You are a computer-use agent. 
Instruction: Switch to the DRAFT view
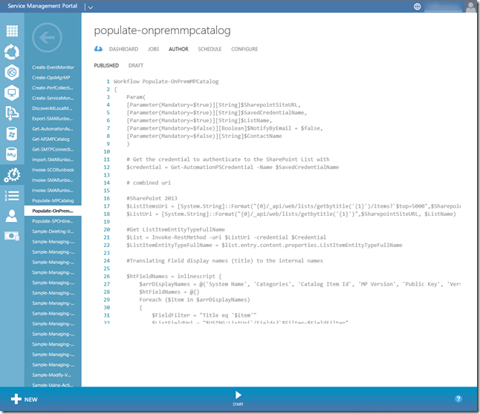pyautogui.click(x=136, y=65)
